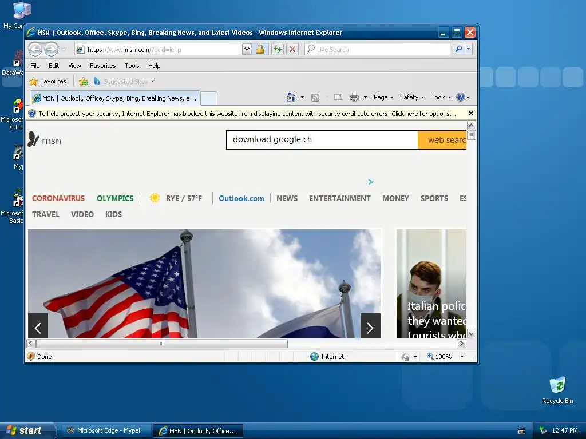
Task: Open the KIDS section link
Action: 114,214
